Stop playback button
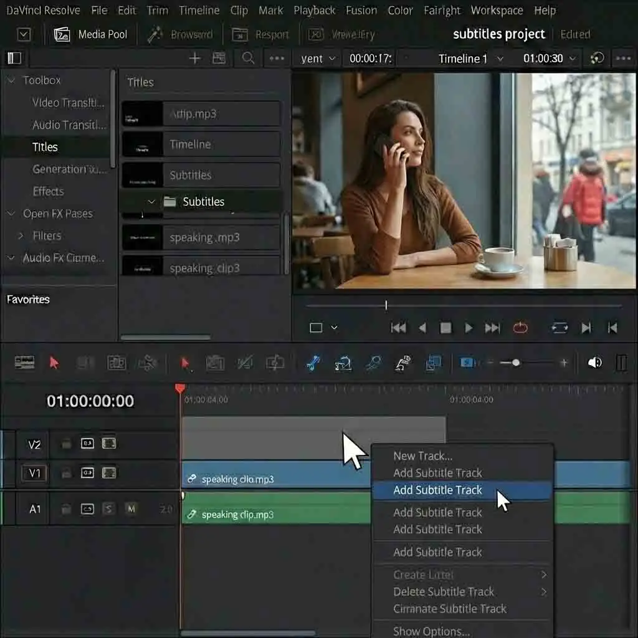The width and height of the screenshot is (638, 638). point(445,328)
